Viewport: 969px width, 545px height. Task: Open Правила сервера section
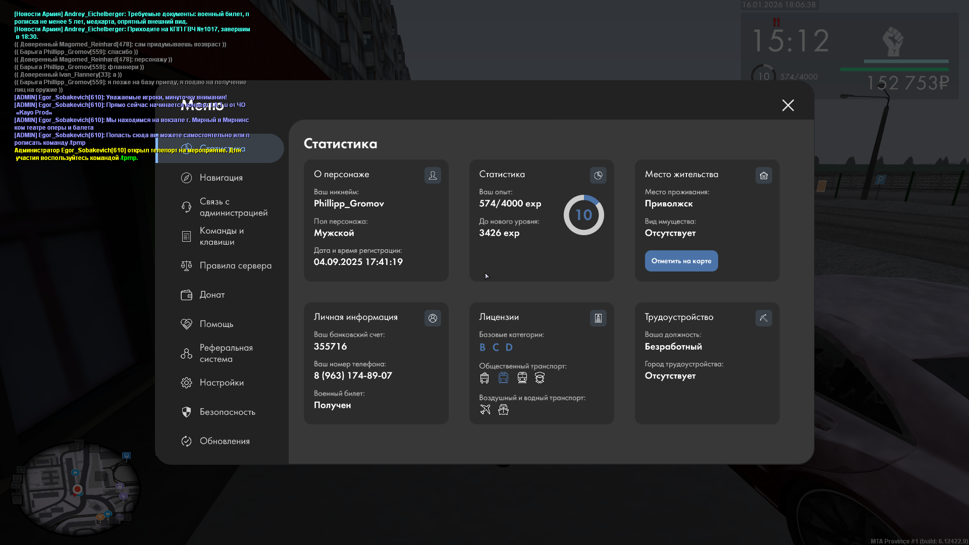click(235, 265)
